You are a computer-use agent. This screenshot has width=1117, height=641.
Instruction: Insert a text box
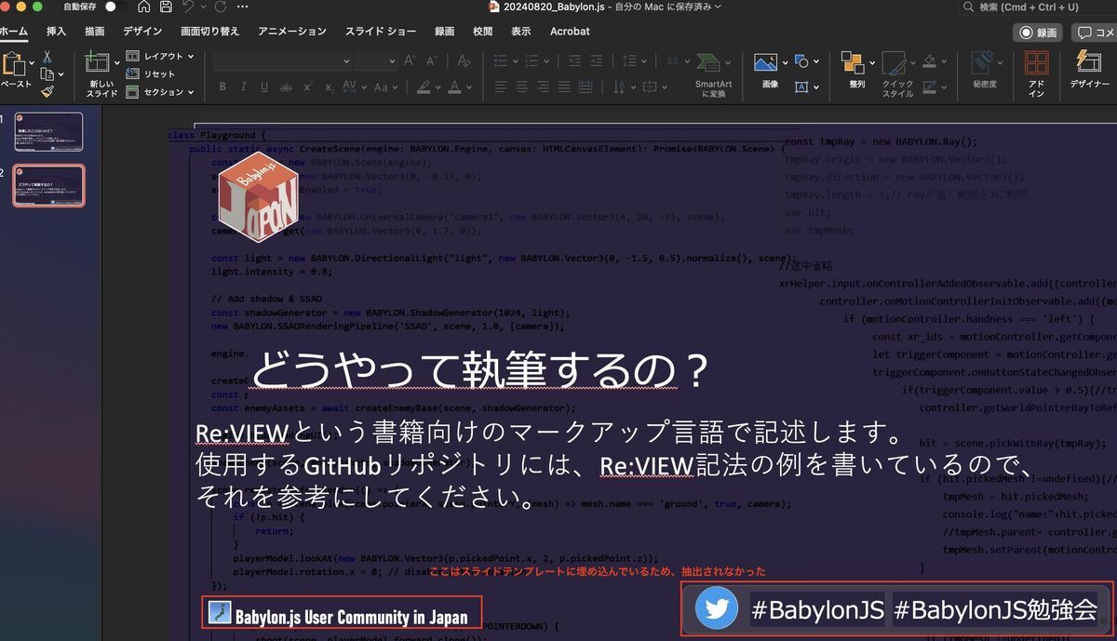(801, 87)
